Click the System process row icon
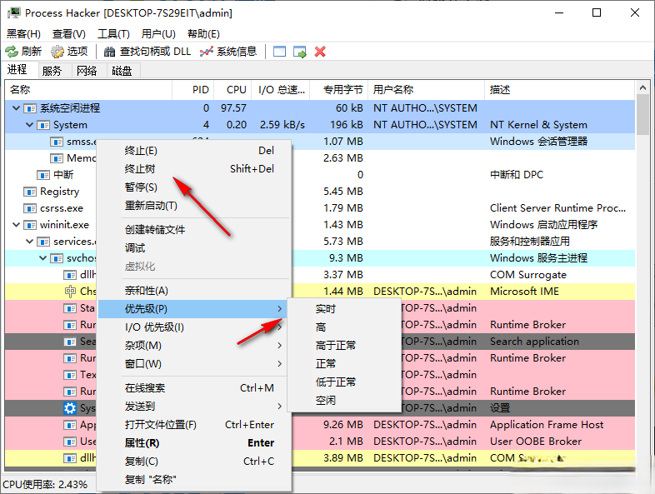The width and height of the screenshot is (655, 494). tap(43, 125)
